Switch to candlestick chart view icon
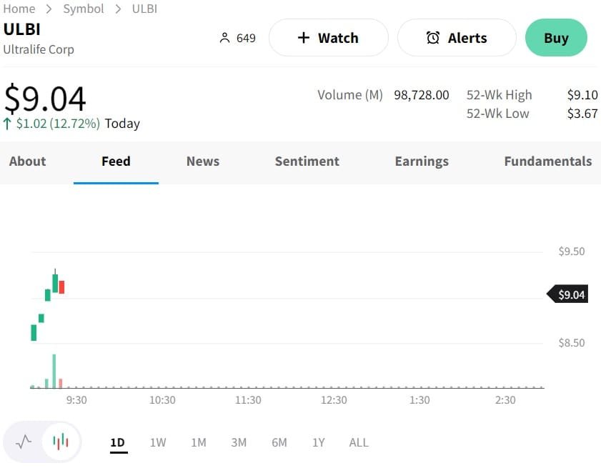This screenshot has width=601, height=468. (61, 442)
